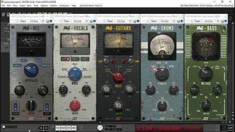Open the Extensions menu

(x=65, y=5)
